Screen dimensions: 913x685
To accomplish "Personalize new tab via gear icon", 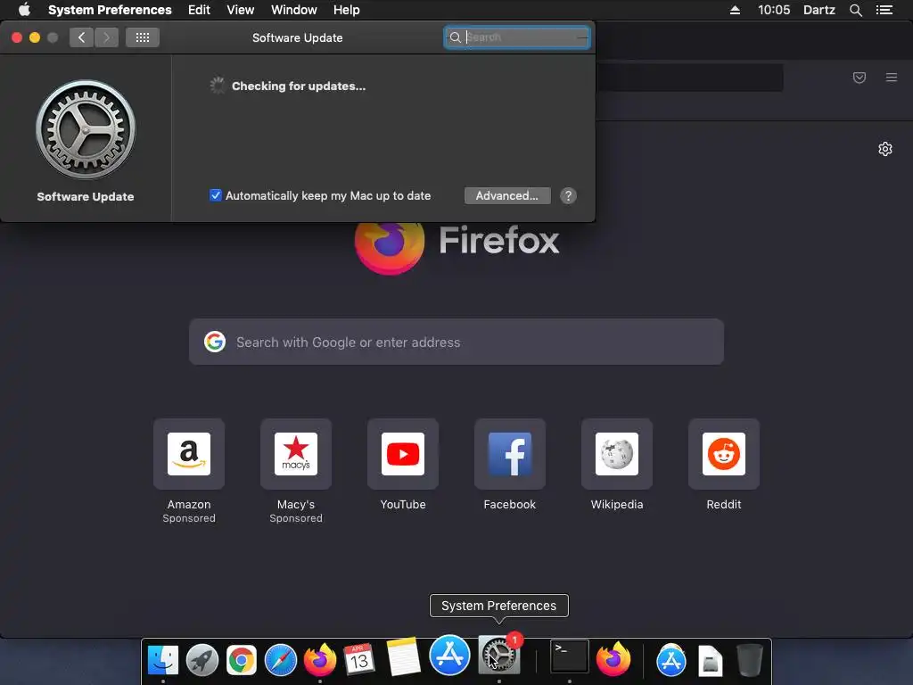I will [885, 149].
